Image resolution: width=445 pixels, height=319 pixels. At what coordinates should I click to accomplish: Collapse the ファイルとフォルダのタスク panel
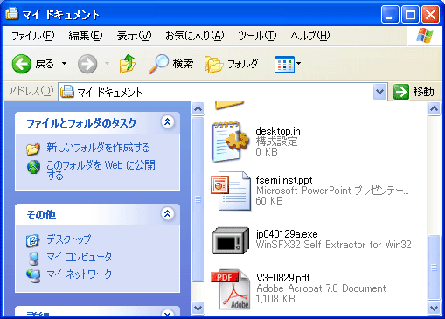coord(167,122)
